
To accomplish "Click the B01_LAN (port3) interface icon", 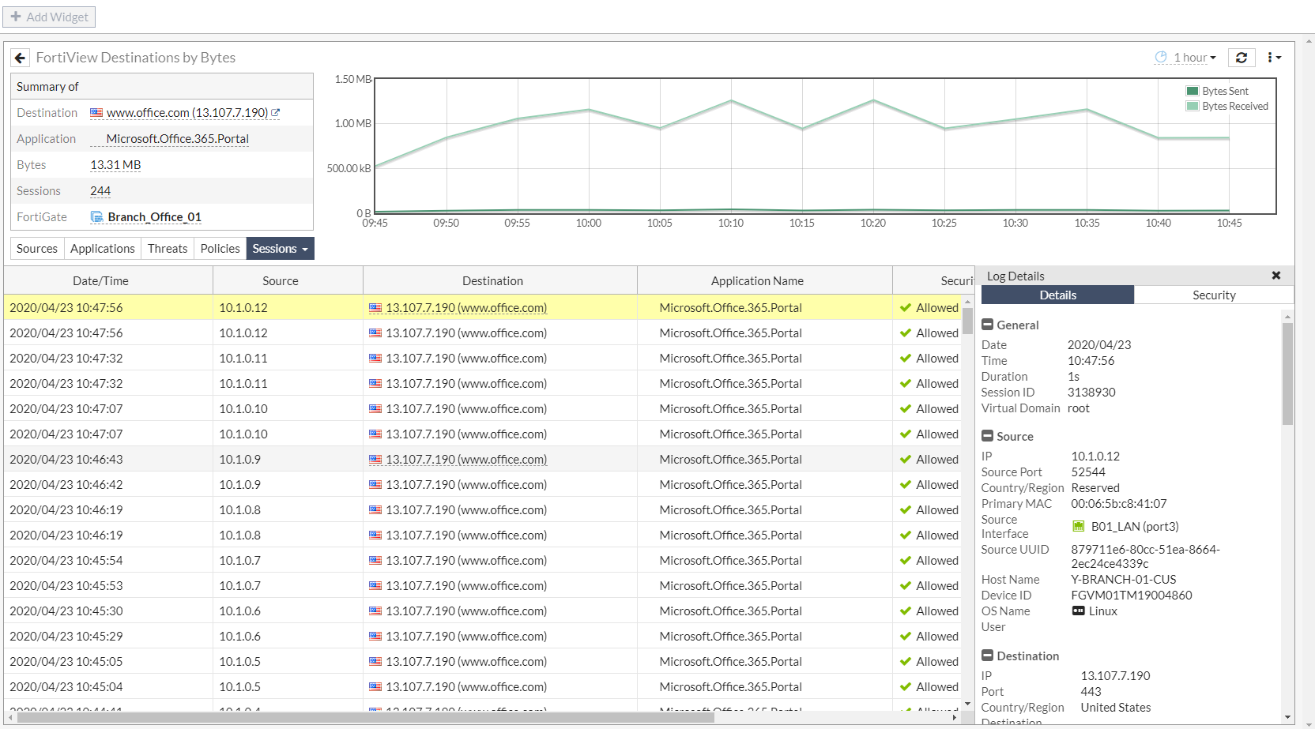I will pos(1079,526).
